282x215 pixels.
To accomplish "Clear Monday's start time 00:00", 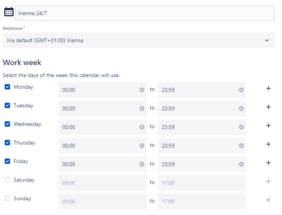I will click(142, 90).
